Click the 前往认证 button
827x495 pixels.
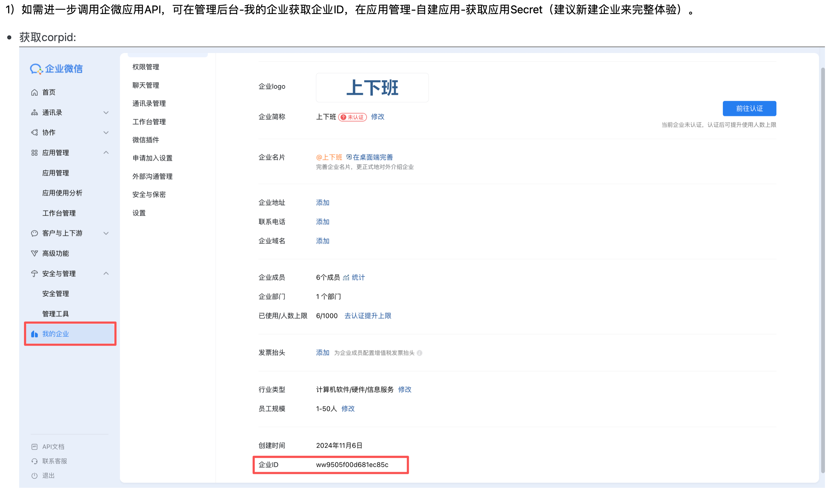(x=749, y=109)
